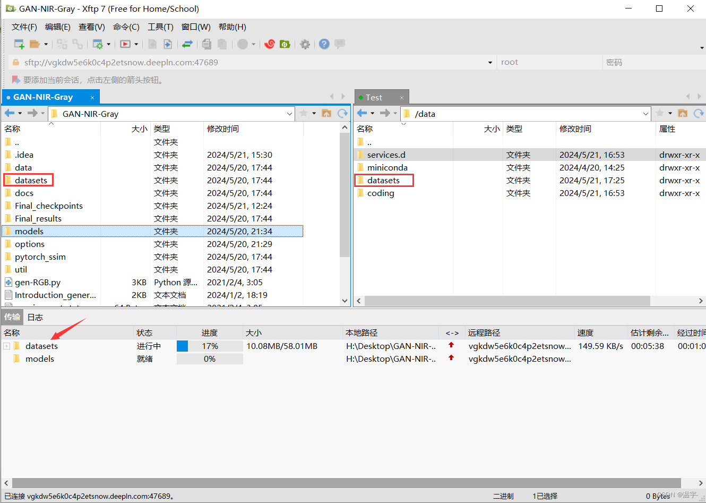The height and width of the screenshot is (503, 706).
Task: Go to home directory in the local pane
Action: tap(326, 113)
